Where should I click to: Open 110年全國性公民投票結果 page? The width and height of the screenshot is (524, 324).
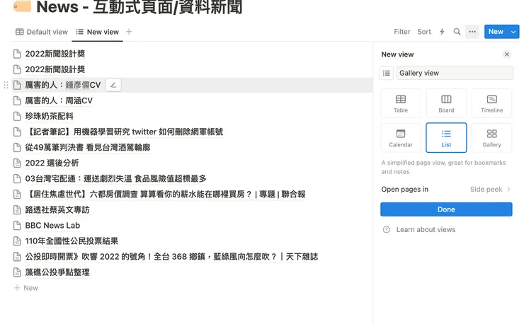pyautogui.click(x=72, y=241)
